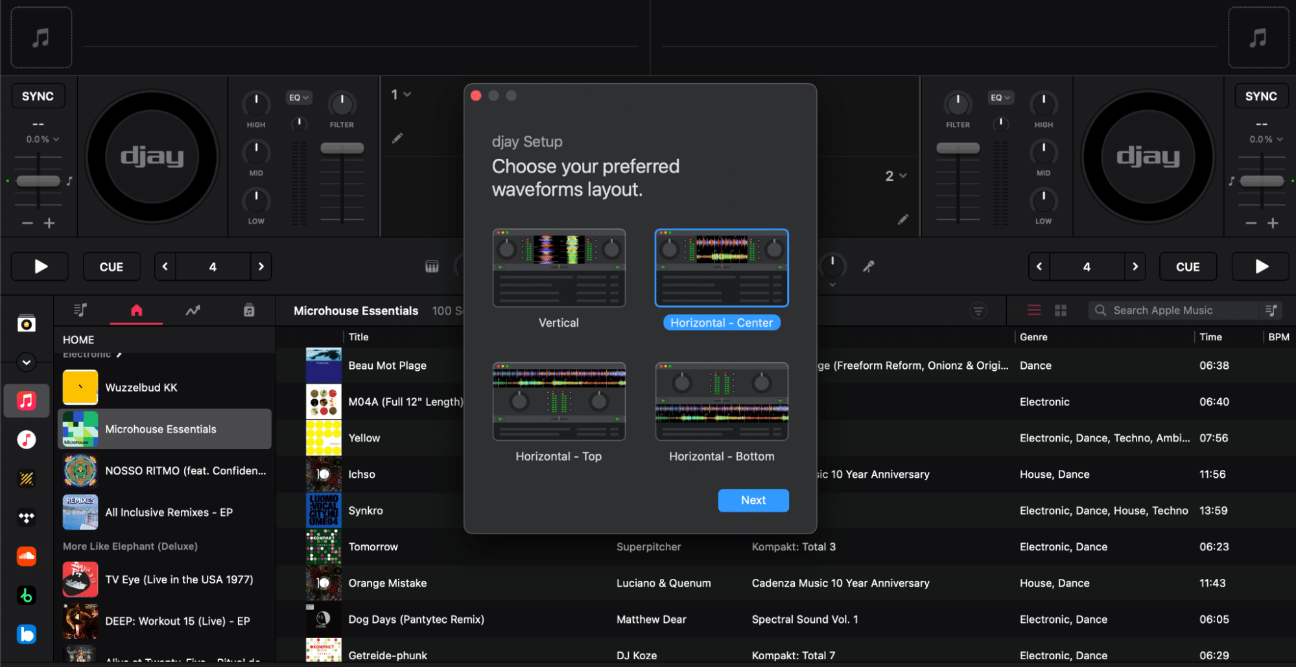The height and width of the screenshot is (667, 1296).
Task: Adjust the left deck pitch slider
Action: tap(38, 180)
